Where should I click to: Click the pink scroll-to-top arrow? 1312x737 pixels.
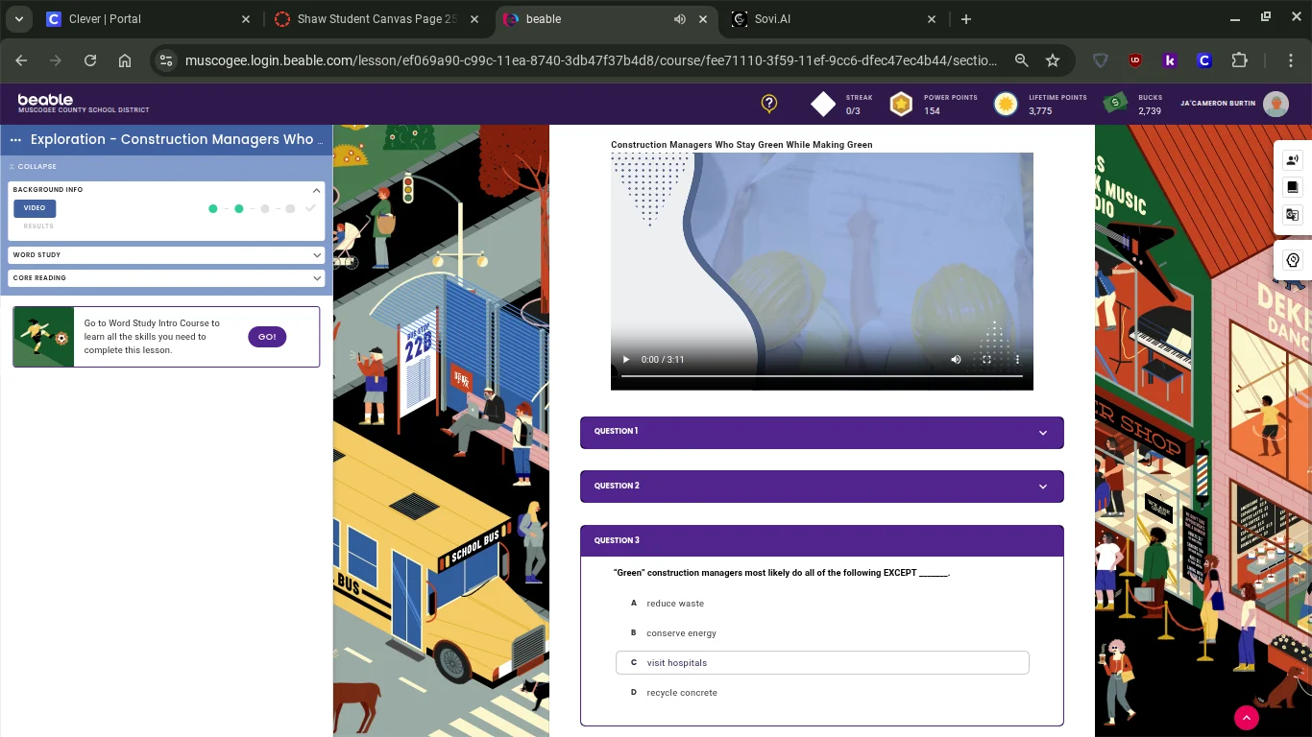[1246, 717]
